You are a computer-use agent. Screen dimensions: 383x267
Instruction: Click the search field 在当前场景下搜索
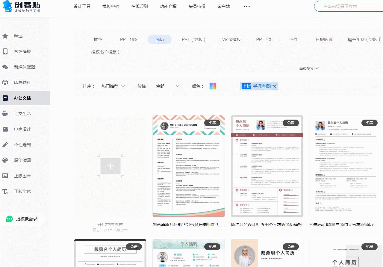pos(349,6)
